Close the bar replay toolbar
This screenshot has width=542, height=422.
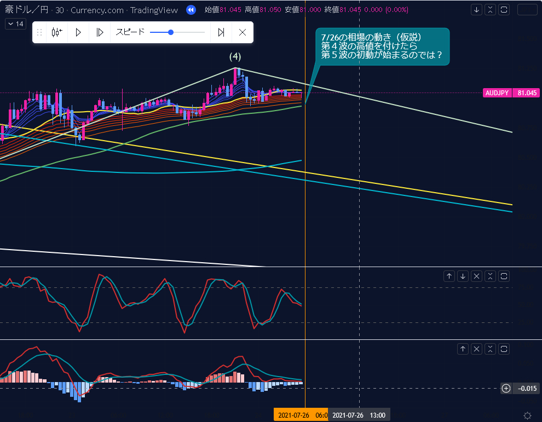(243, 32)
